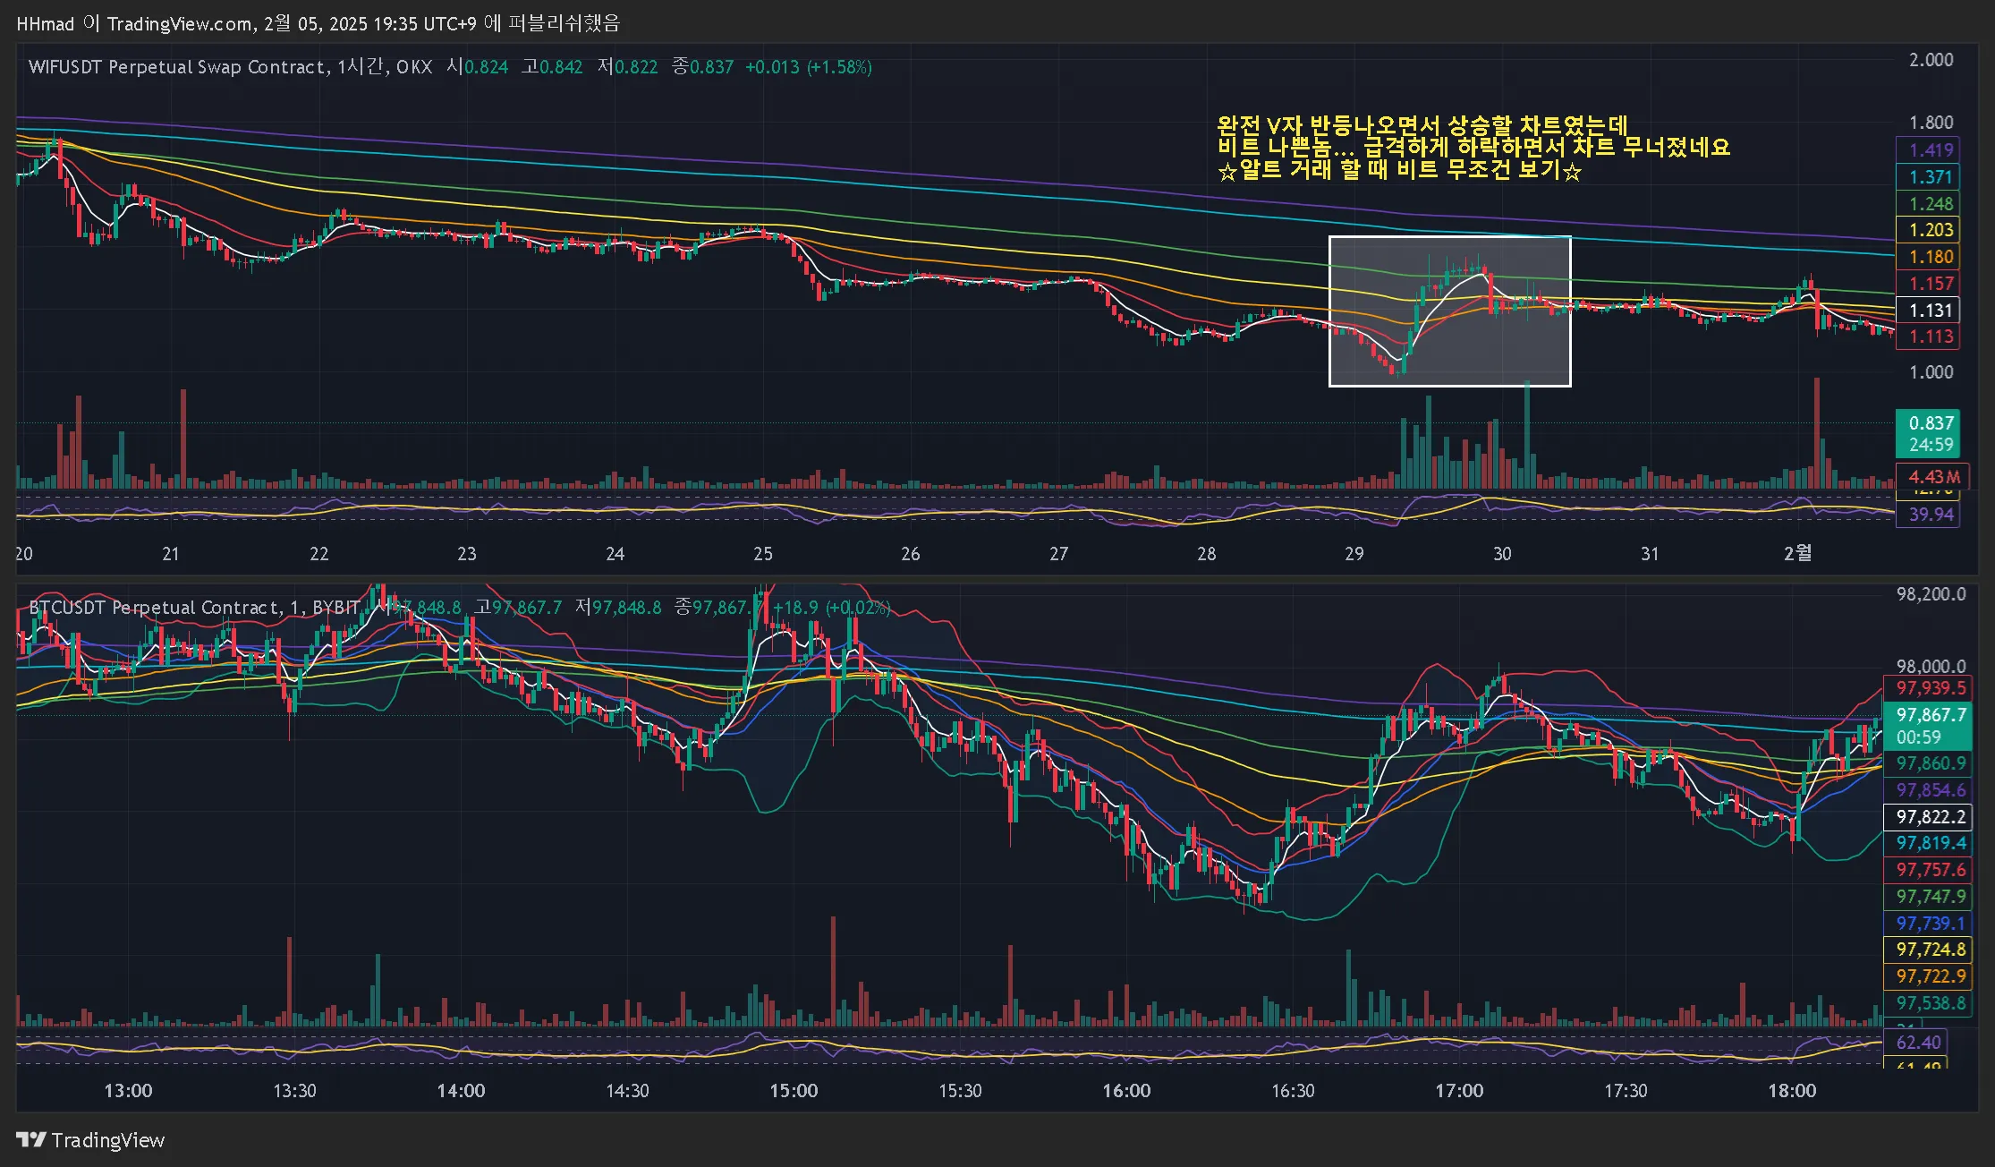Image resolution: width=1995 pixels, height=1167 pixels.
Task: Click date label 27 on WIF time axis
Action: click(x=1059, y=554)
